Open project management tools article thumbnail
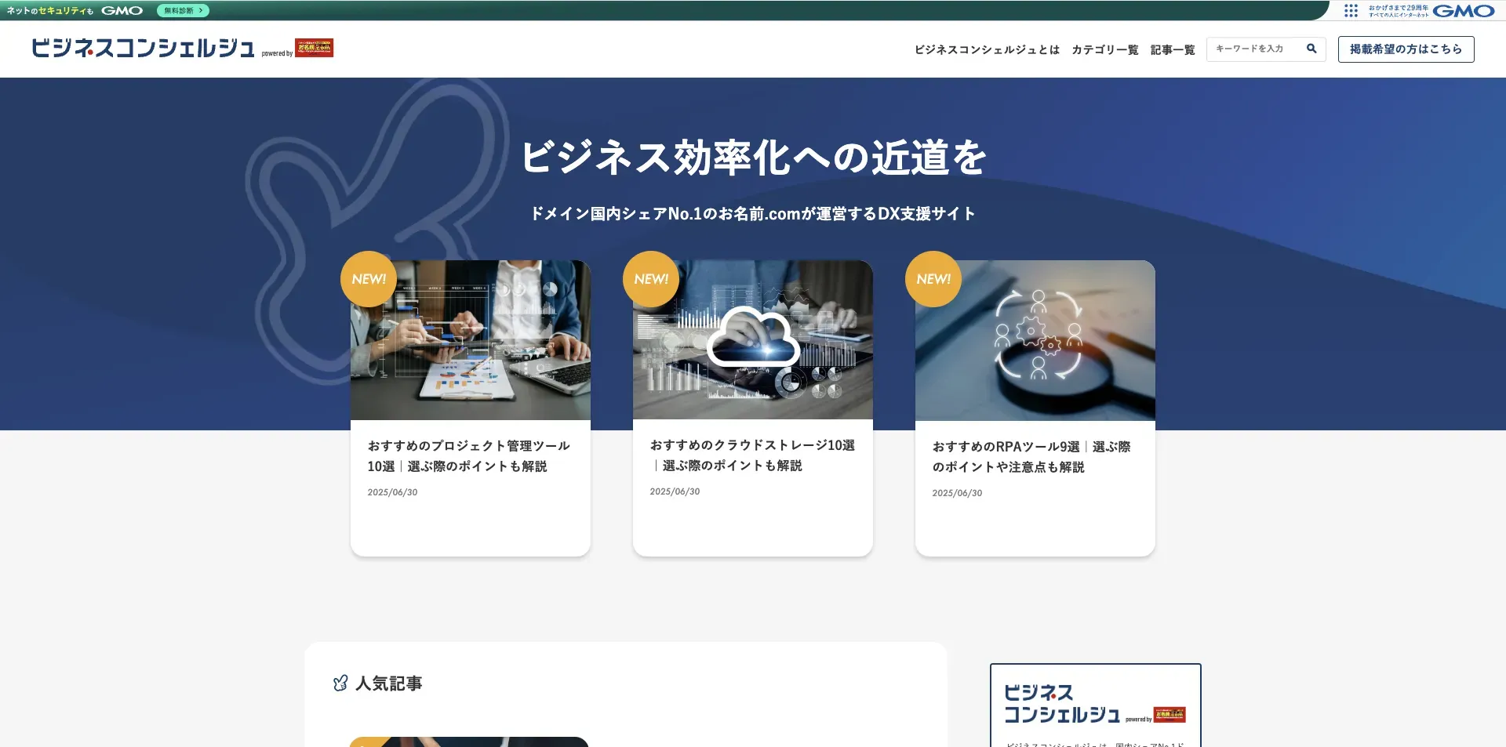The height and width of the screenshot is (747, 1506). [471, 340]
